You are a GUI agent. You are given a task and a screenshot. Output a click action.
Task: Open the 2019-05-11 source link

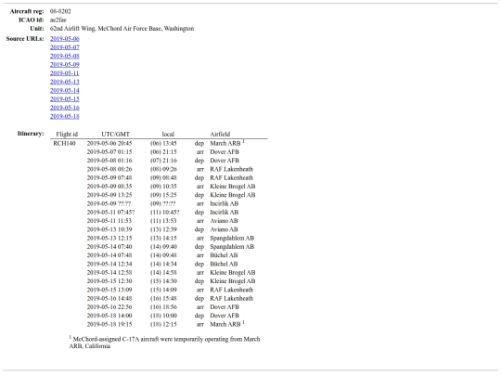(65, 73)
